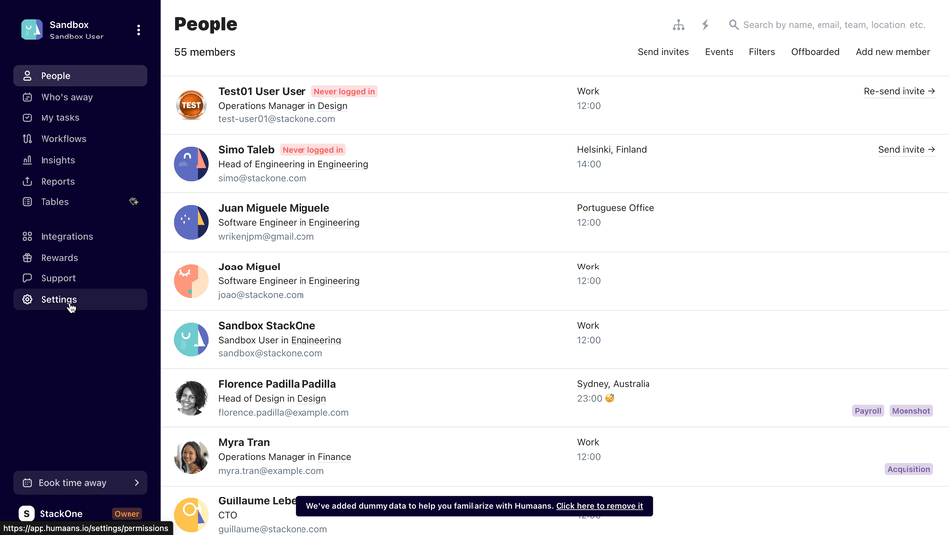Click the Acquisition tag on Myra's row

[x=908, y=469]
